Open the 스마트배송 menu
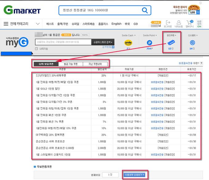This screenshot has height=180, width=209. click(89, 24)
